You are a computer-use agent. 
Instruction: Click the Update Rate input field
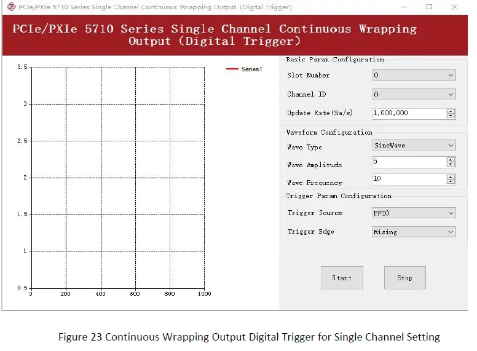tap(409, 113)
